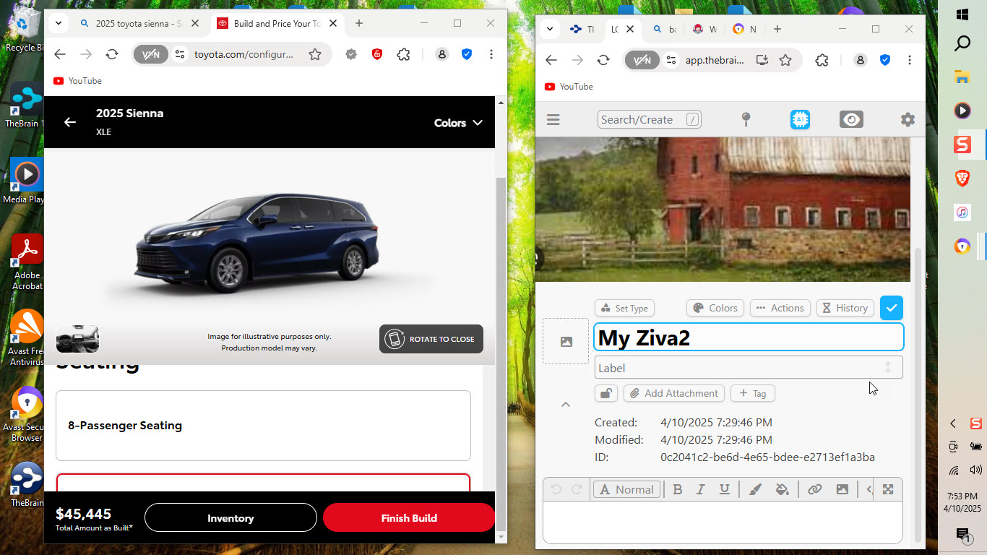987x555 pixels.
Task: Insert image into the note
Action: tap(842, 489)
